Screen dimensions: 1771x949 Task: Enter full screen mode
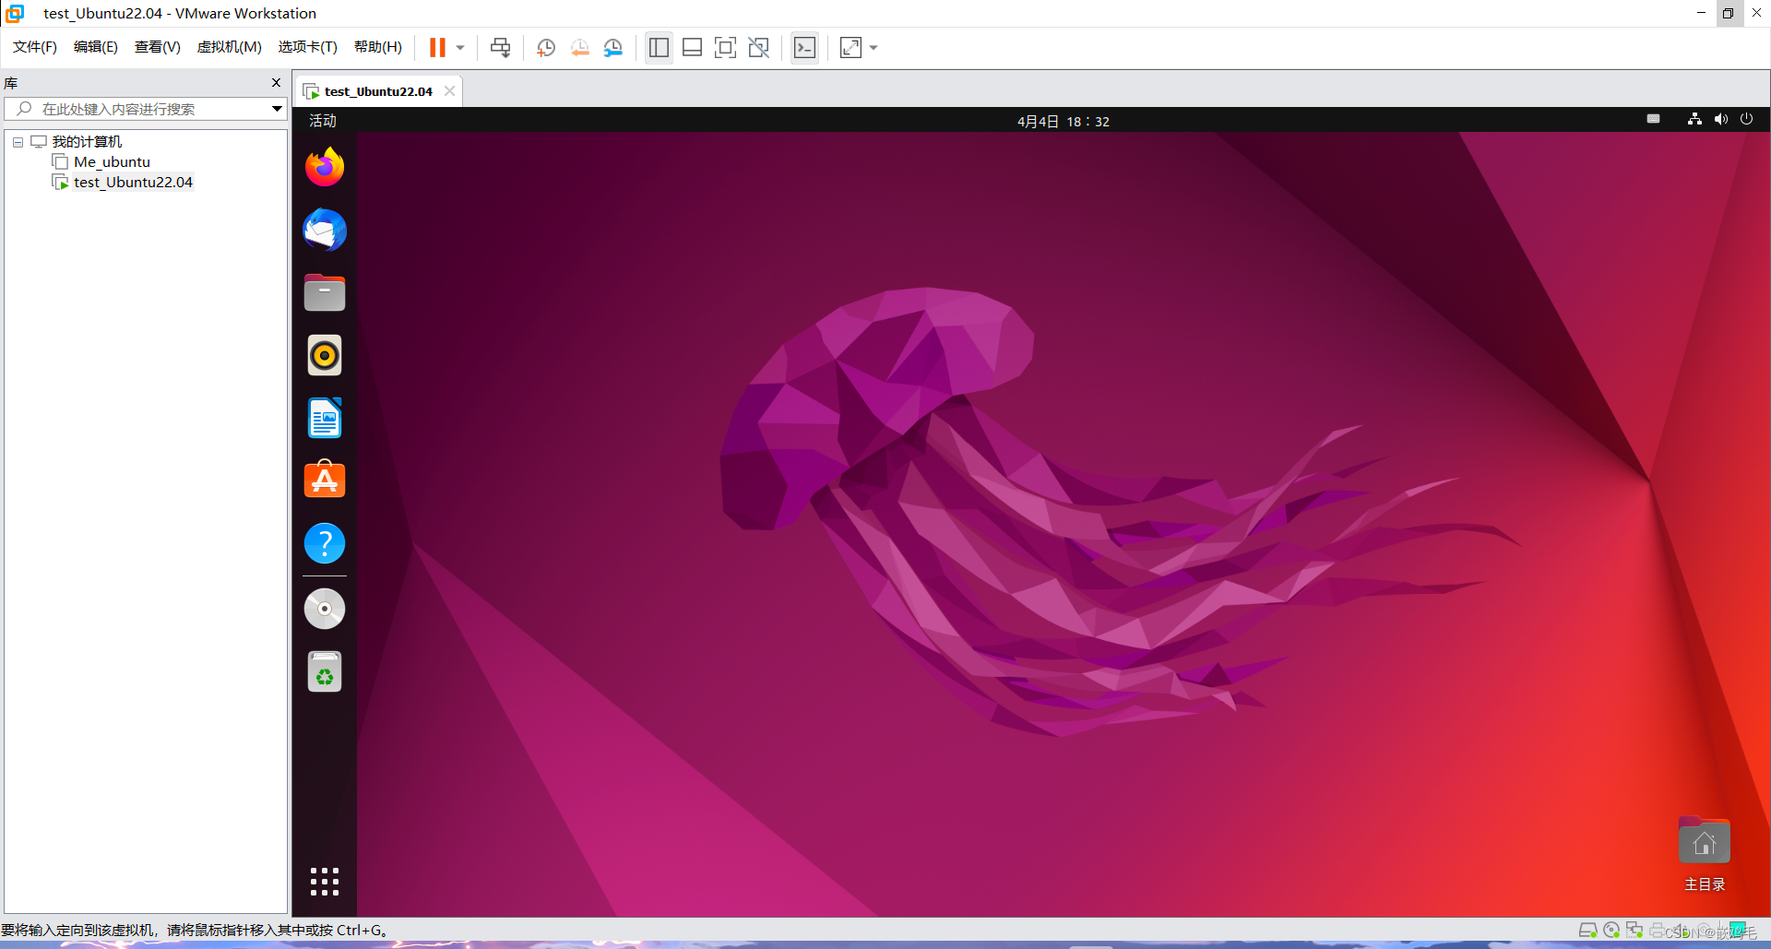725,47
